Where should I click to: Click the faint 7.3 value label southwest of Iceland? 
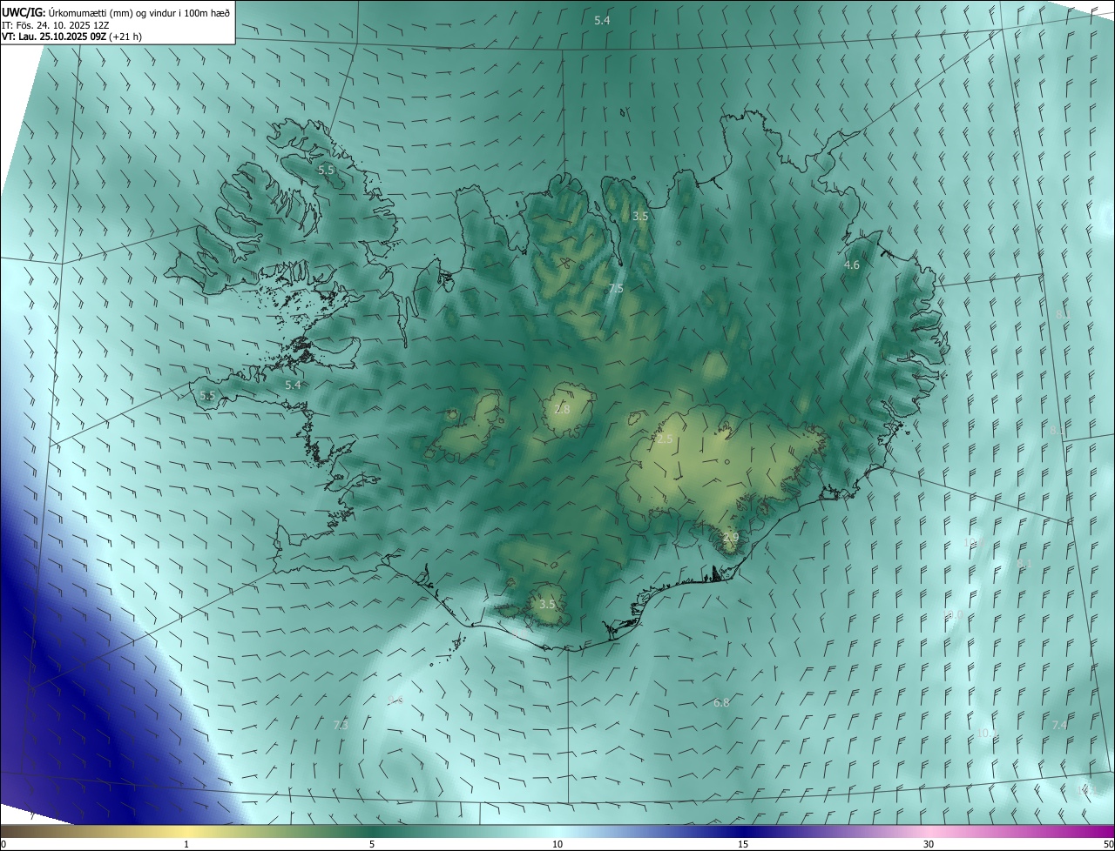(341, 725)
